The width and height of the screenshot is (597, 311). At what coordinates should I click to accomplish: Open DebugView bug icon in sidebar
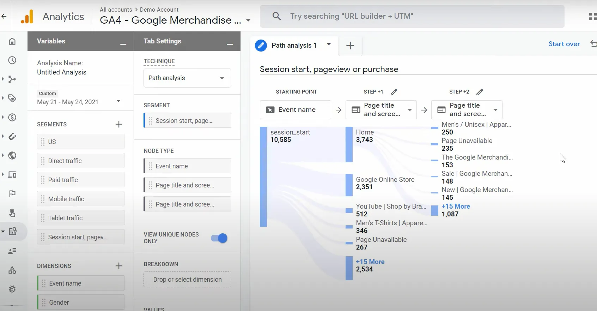12,289
